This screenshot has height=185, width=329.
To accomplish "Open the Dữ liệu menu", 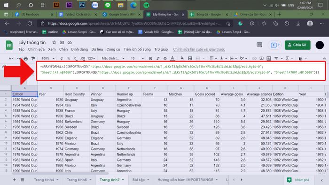I will pyautogui.click(x=97, y=49).
